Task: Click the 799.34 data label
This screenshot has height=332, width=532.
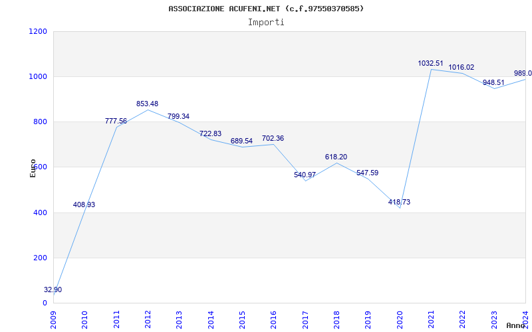Action: (178, 116)
